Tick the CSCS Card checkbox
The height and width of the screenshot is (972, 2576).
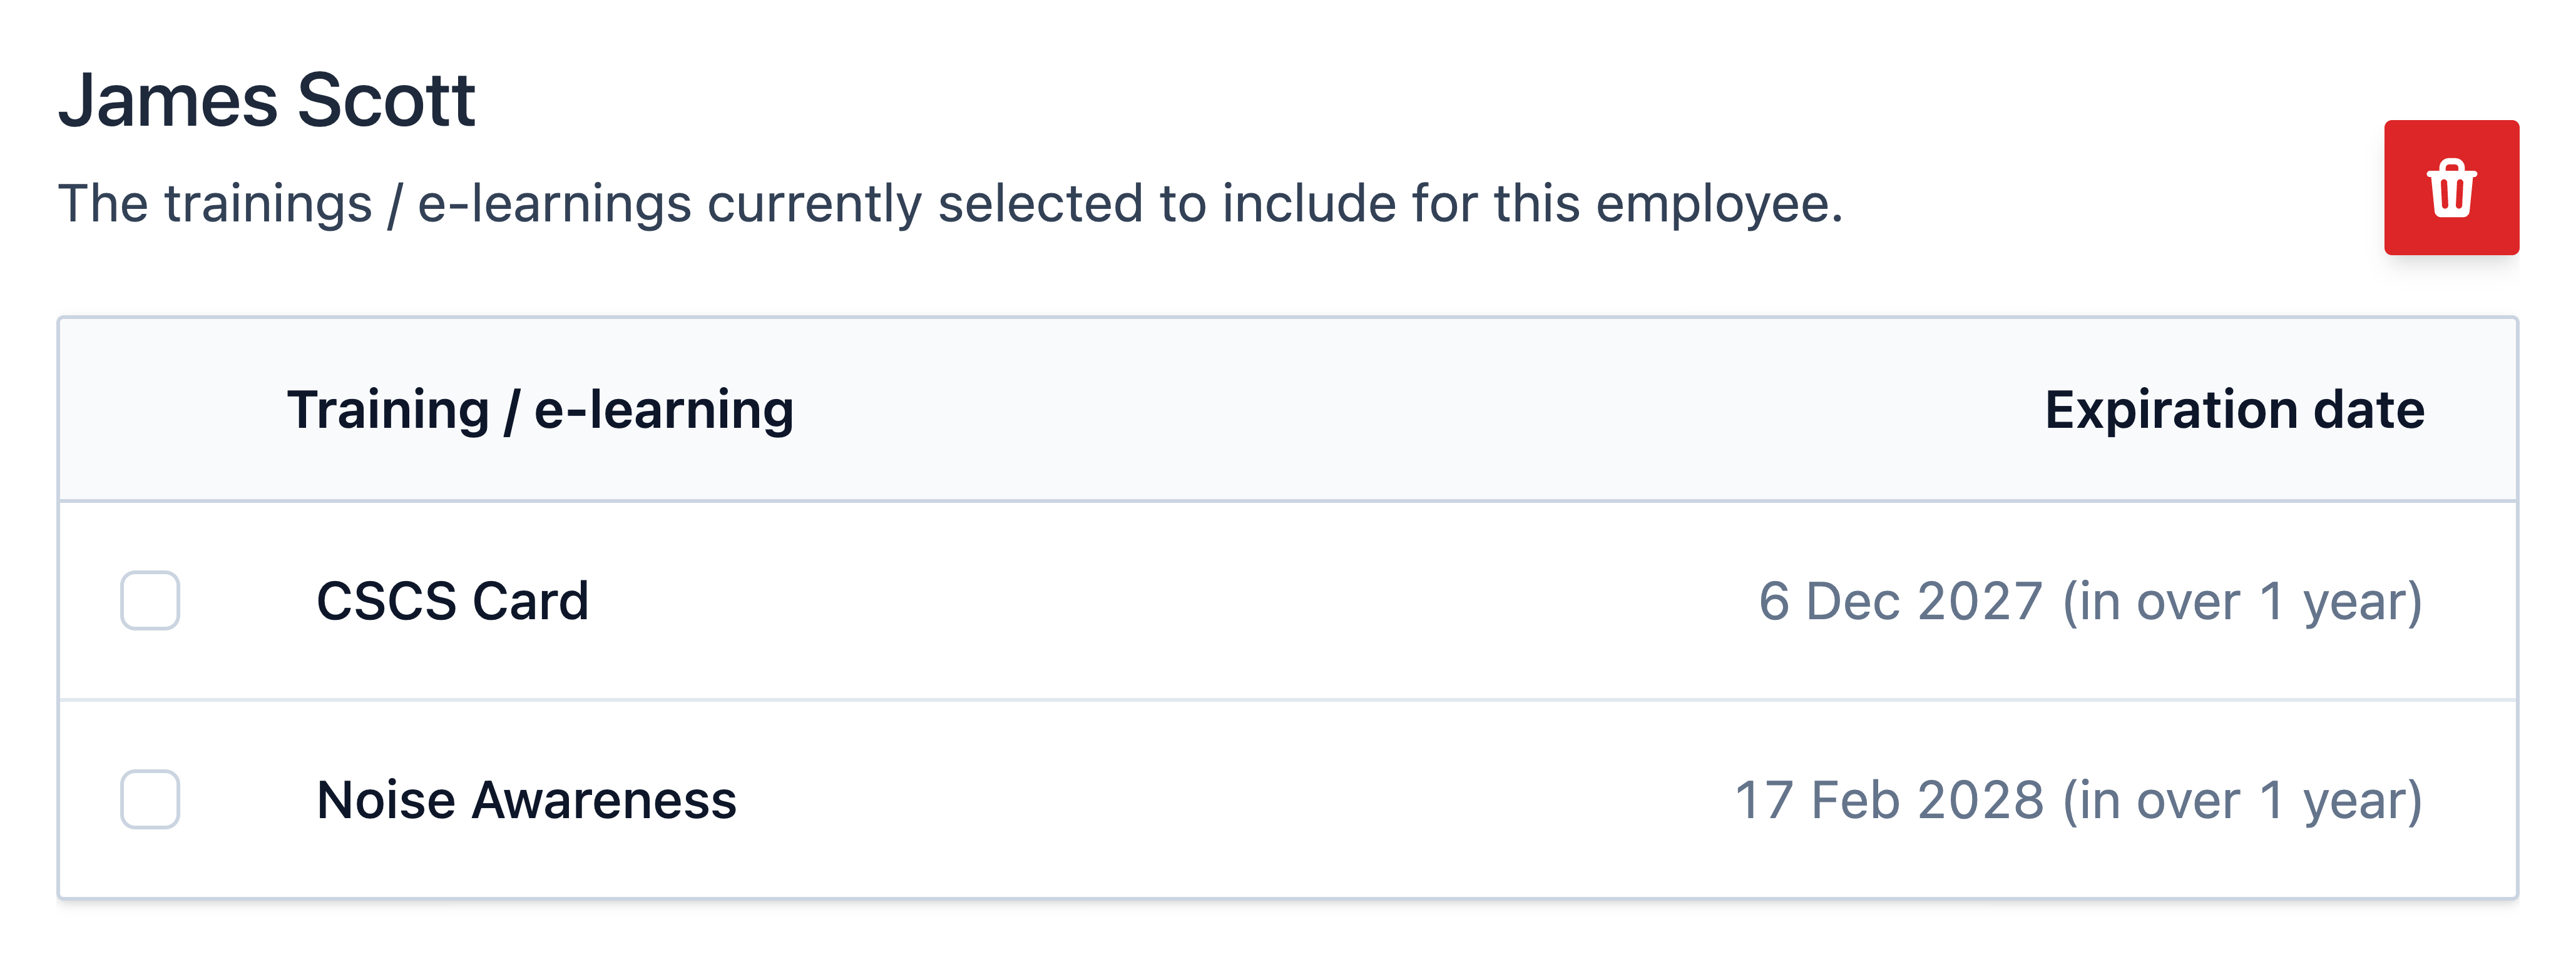pos(150,600)
